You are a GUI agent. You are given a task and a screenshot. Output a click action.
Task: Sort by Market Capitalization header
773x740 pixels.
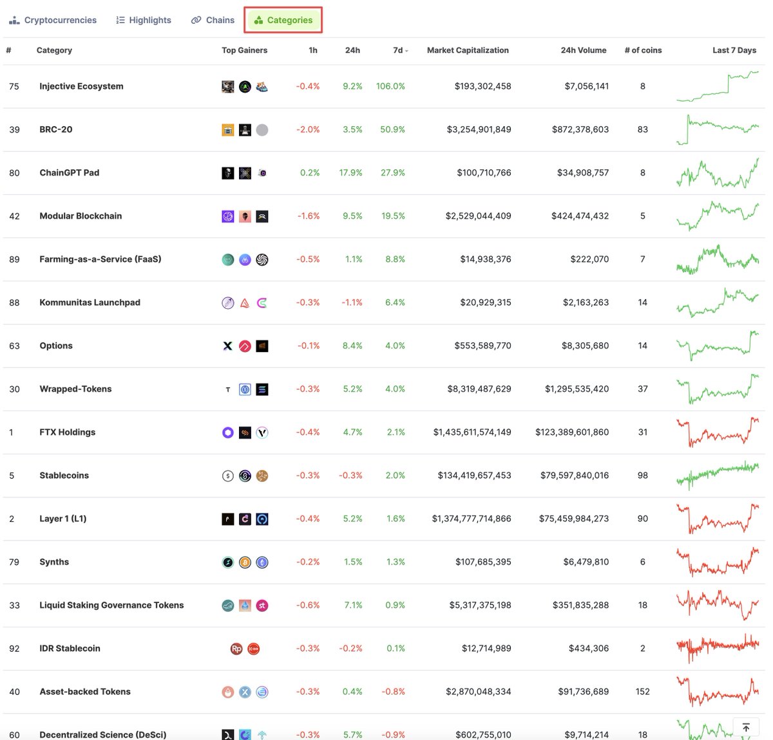pyautogui.click(x=468, y=50)
